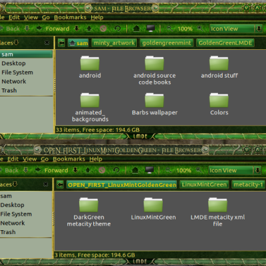Expand Places sidebar selector in OPEN_FIRST window
Image resolution: width=266 pixels, height=266 pixels.
(15, 184)
